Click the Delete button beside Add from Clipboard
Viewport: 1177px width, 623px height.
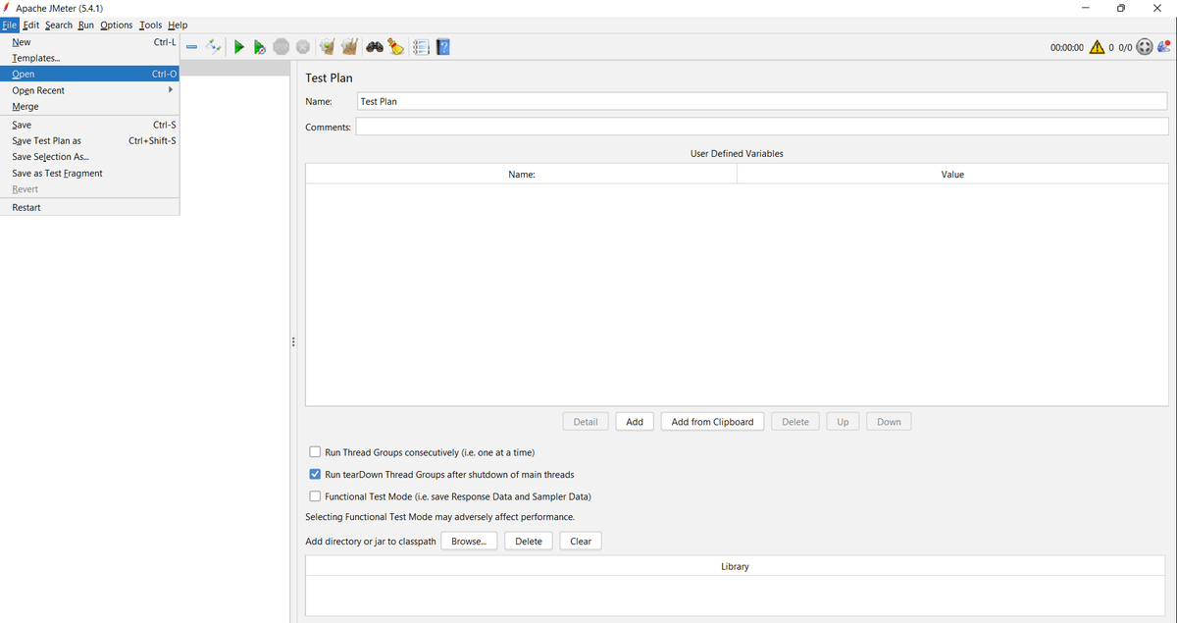[x=795, y=421]
